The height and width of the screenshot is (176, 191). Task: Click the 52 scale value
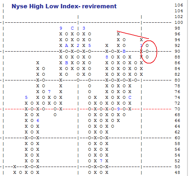(x=177, y=161)
